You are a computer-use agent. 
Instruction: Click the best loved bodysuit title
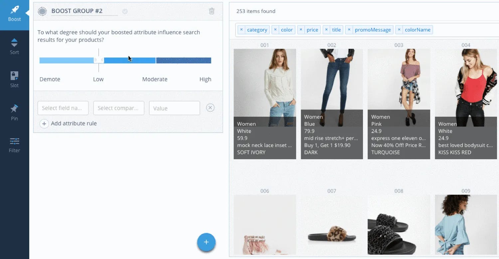[x=466, y=145]
